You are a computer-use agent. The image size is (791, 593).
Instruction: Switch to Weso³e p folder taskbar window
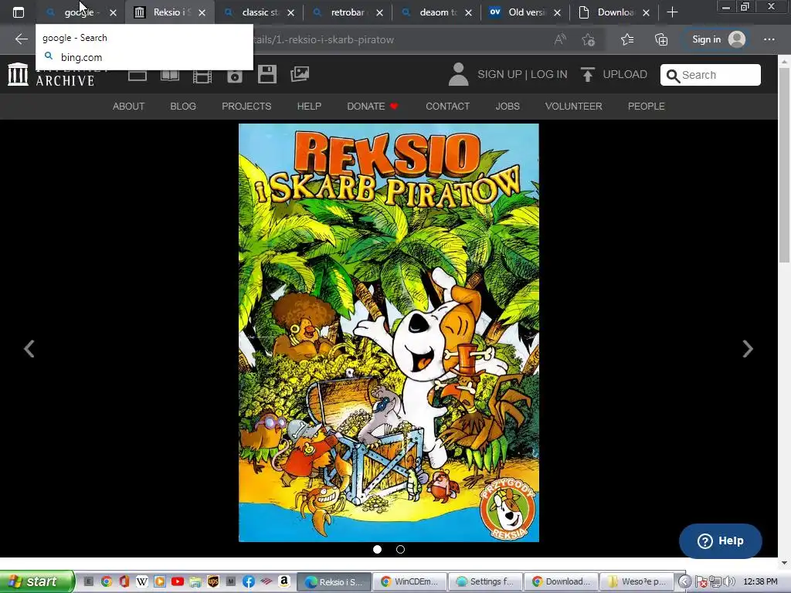point(637,581)
